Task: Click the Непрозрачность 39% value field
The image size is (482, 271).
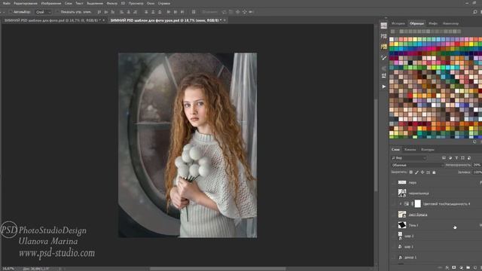Action: pyautogui.click(x=477, y=165)
